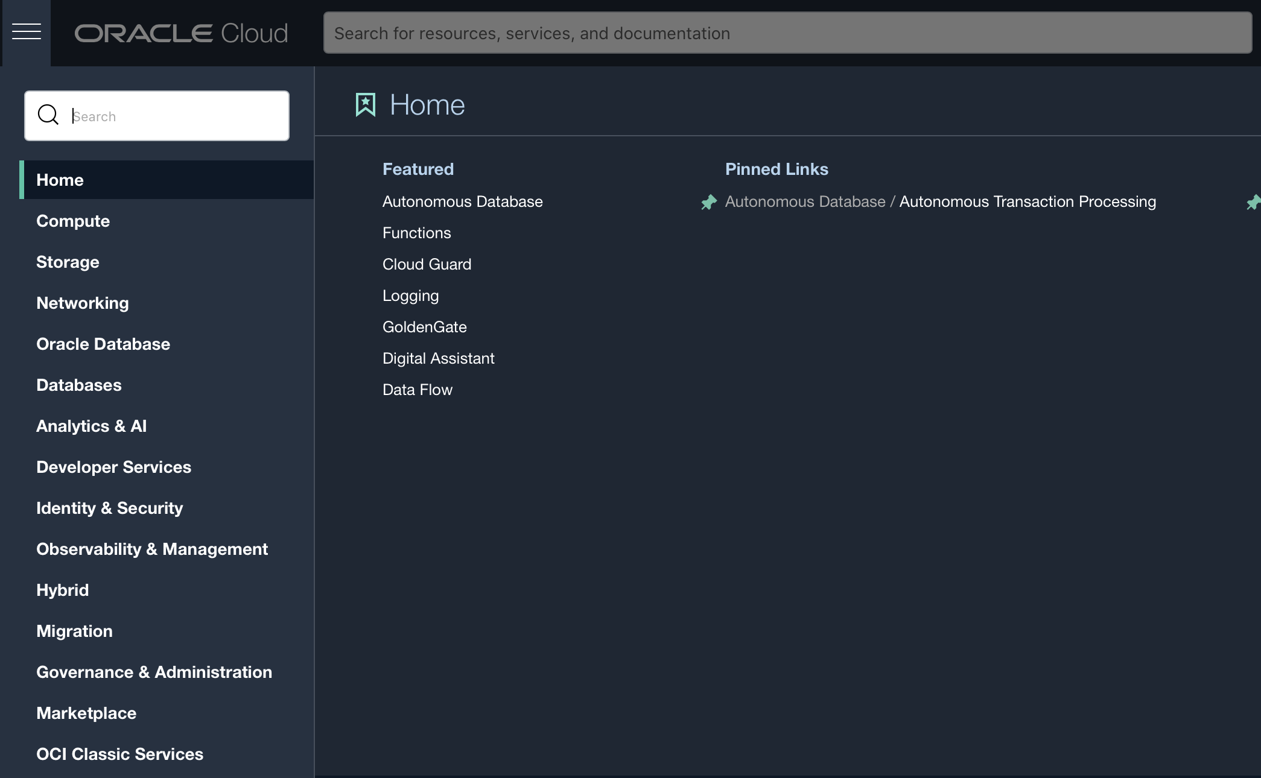Screen dimensions: 1261x778
Task: Click the Oracle Cloud logo
Action: 181,33
